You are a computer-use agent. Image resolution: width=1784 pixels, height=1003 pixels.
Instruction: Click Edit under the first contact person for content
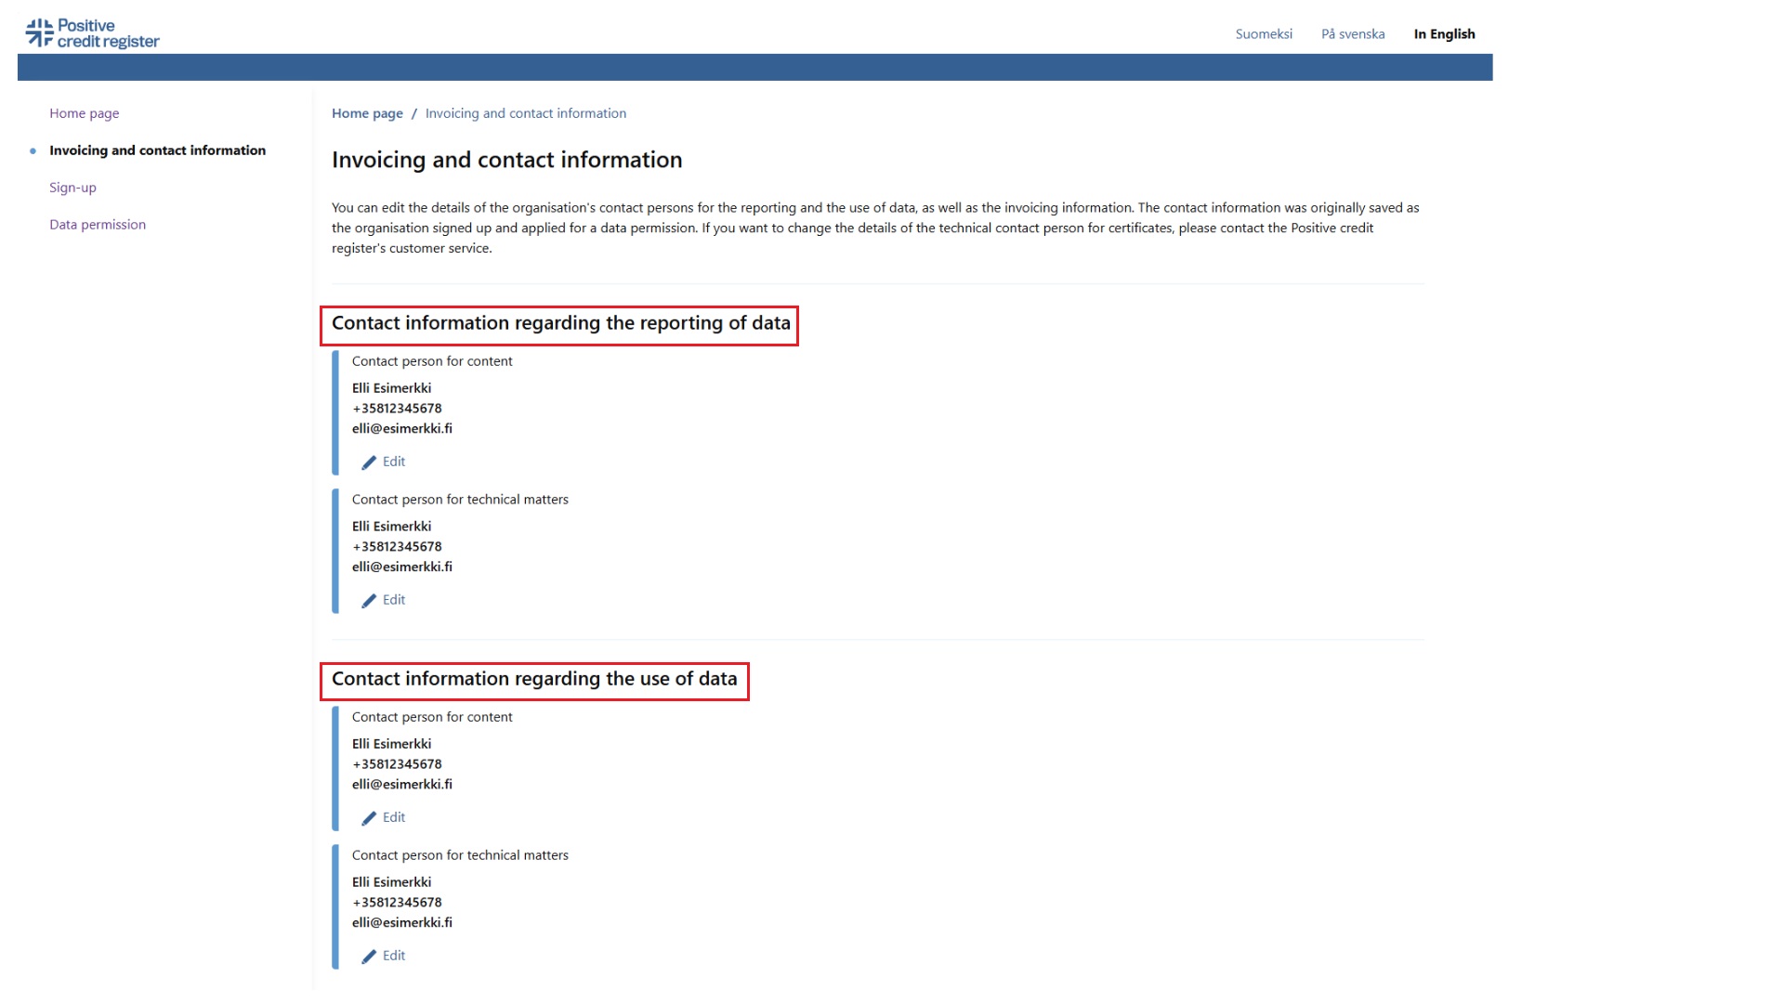coord(393,462)
